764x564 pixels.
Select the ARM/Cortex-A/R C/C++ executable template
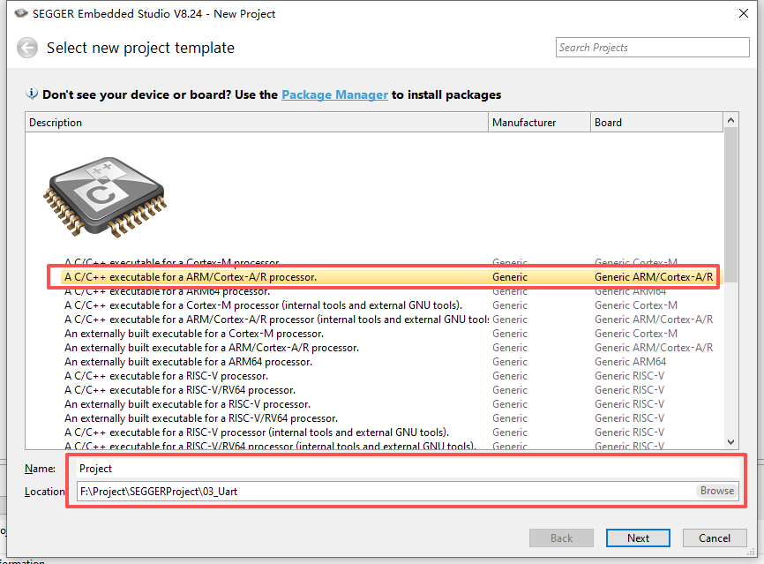(x=191, y=277)
